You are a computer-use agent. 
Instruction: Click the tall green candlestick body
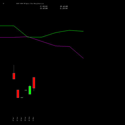pos(30,90)
